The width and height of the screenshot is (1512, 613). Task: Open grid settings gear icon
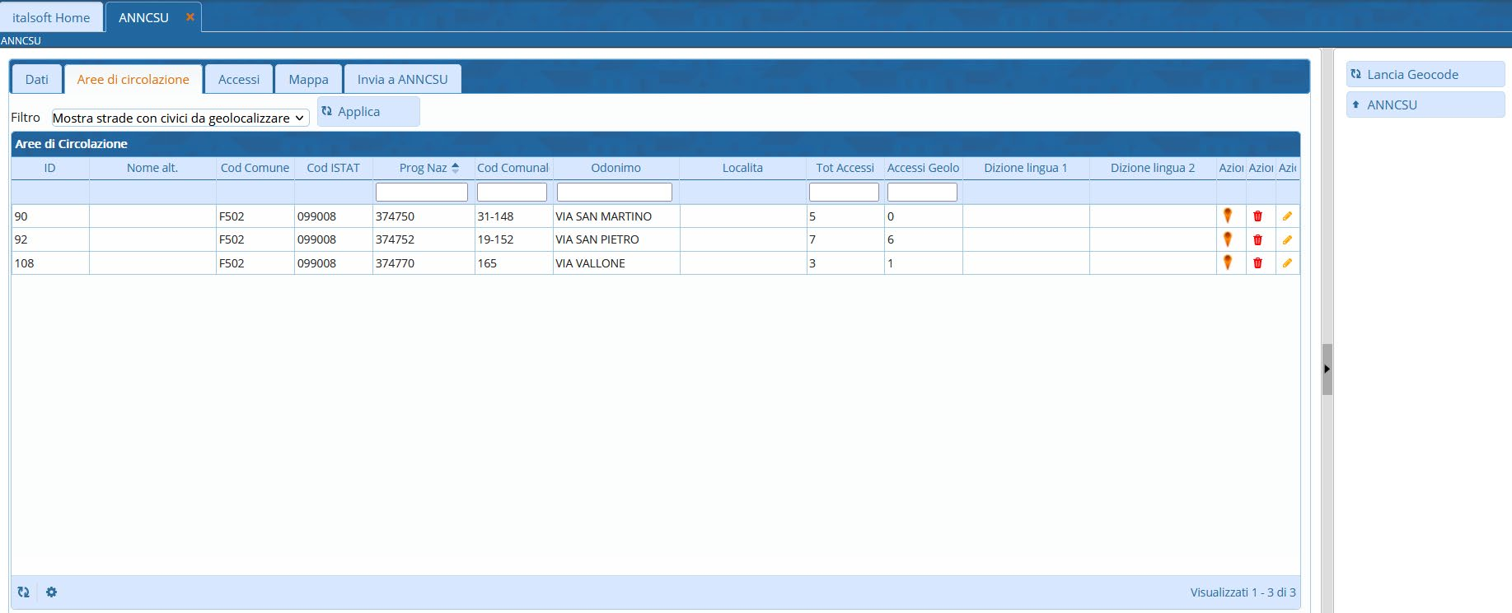51,592
